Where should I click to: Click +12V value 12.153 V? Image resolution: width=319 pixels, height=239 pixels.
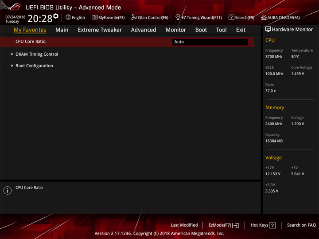pyautogui.click(x=273, y=174)
